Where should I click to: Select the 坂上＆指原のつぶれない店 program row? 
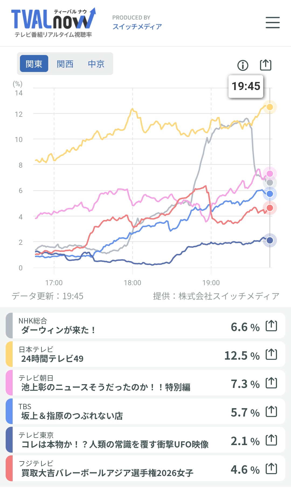pos(145,411)
